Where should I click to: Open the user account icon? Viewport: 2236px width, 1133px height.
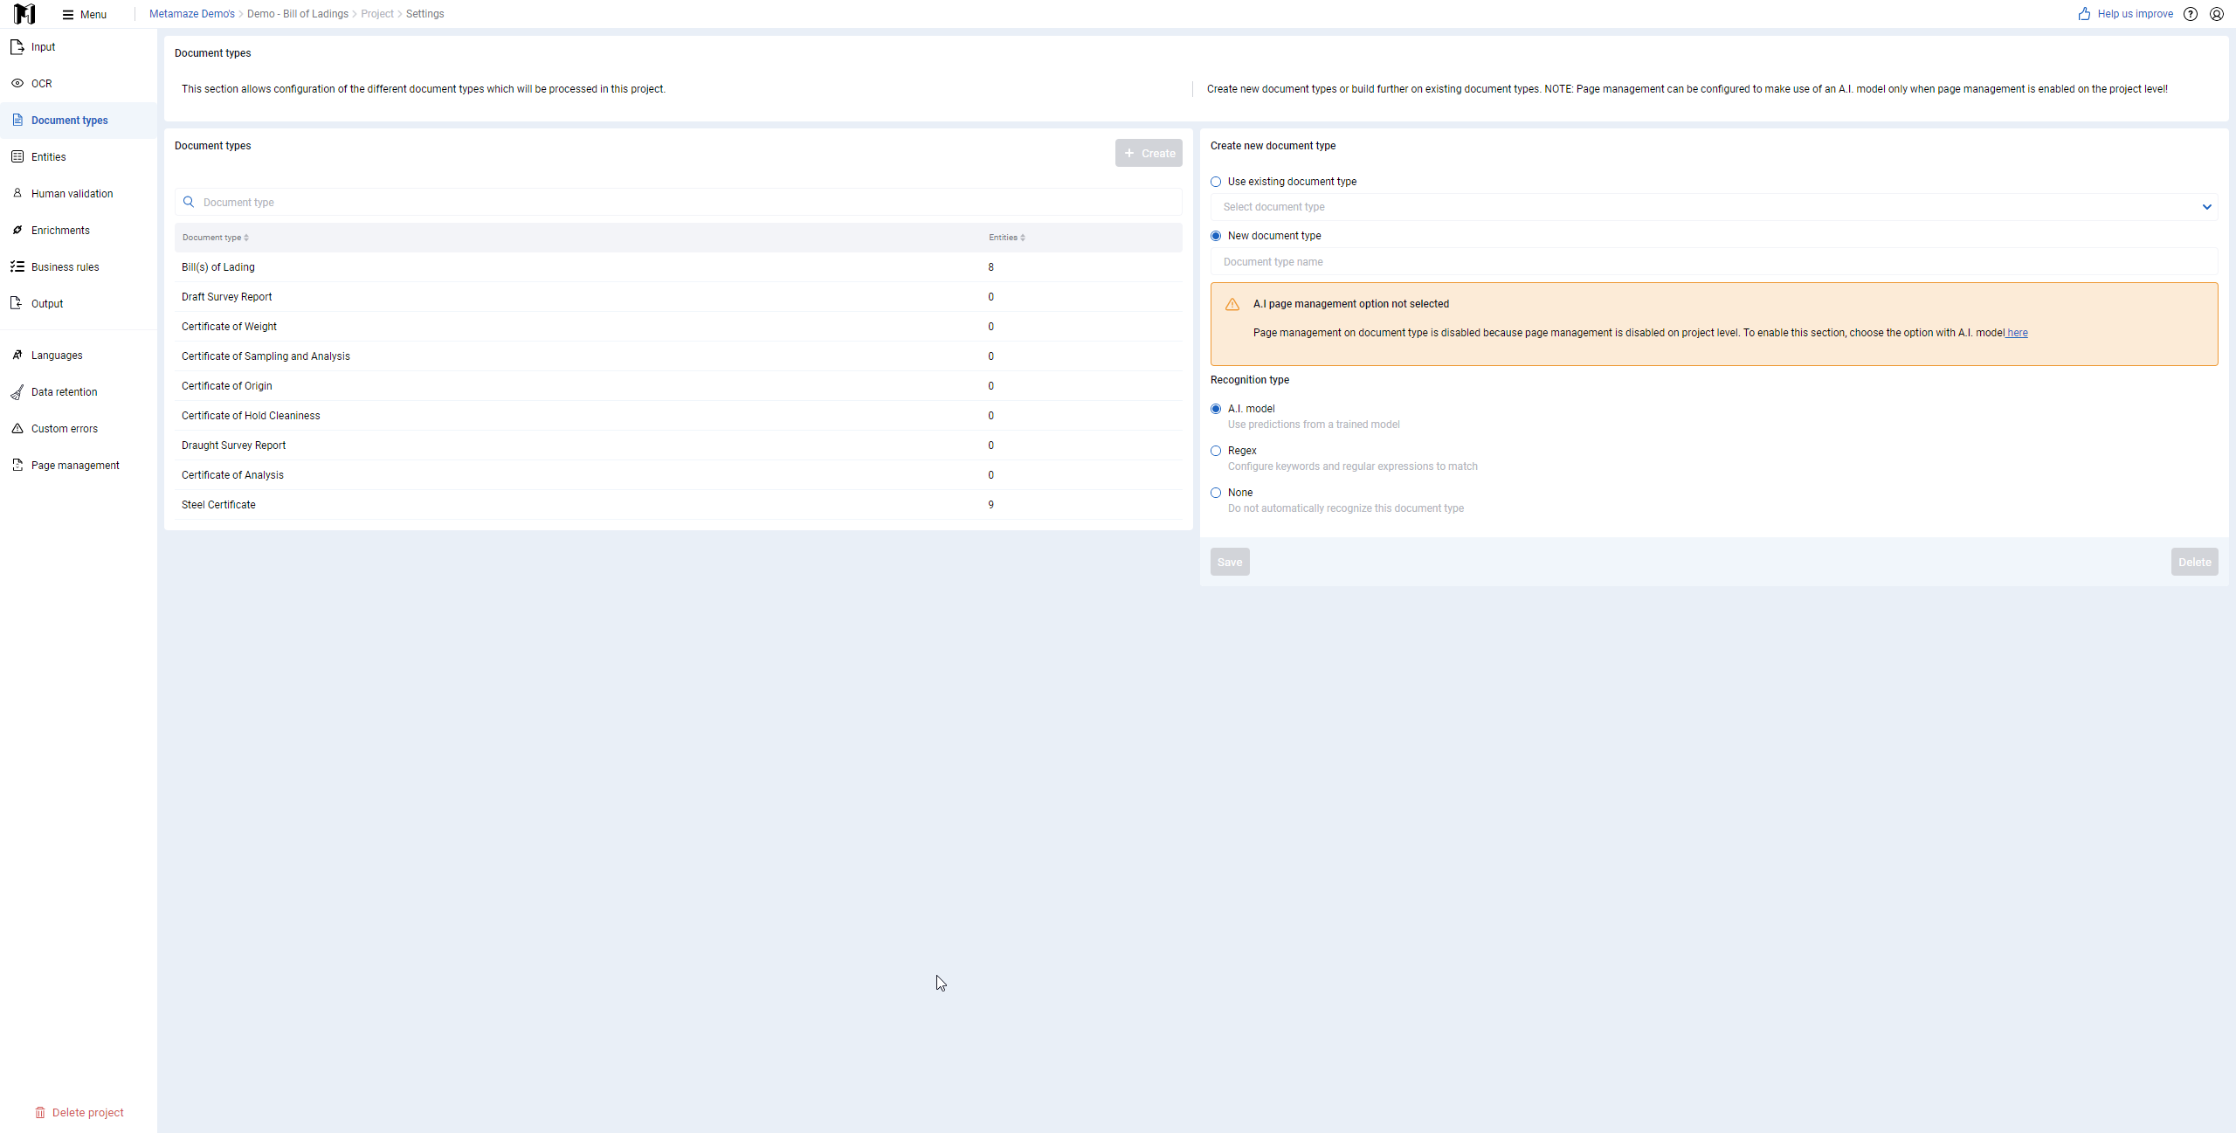coord(2217,14)
